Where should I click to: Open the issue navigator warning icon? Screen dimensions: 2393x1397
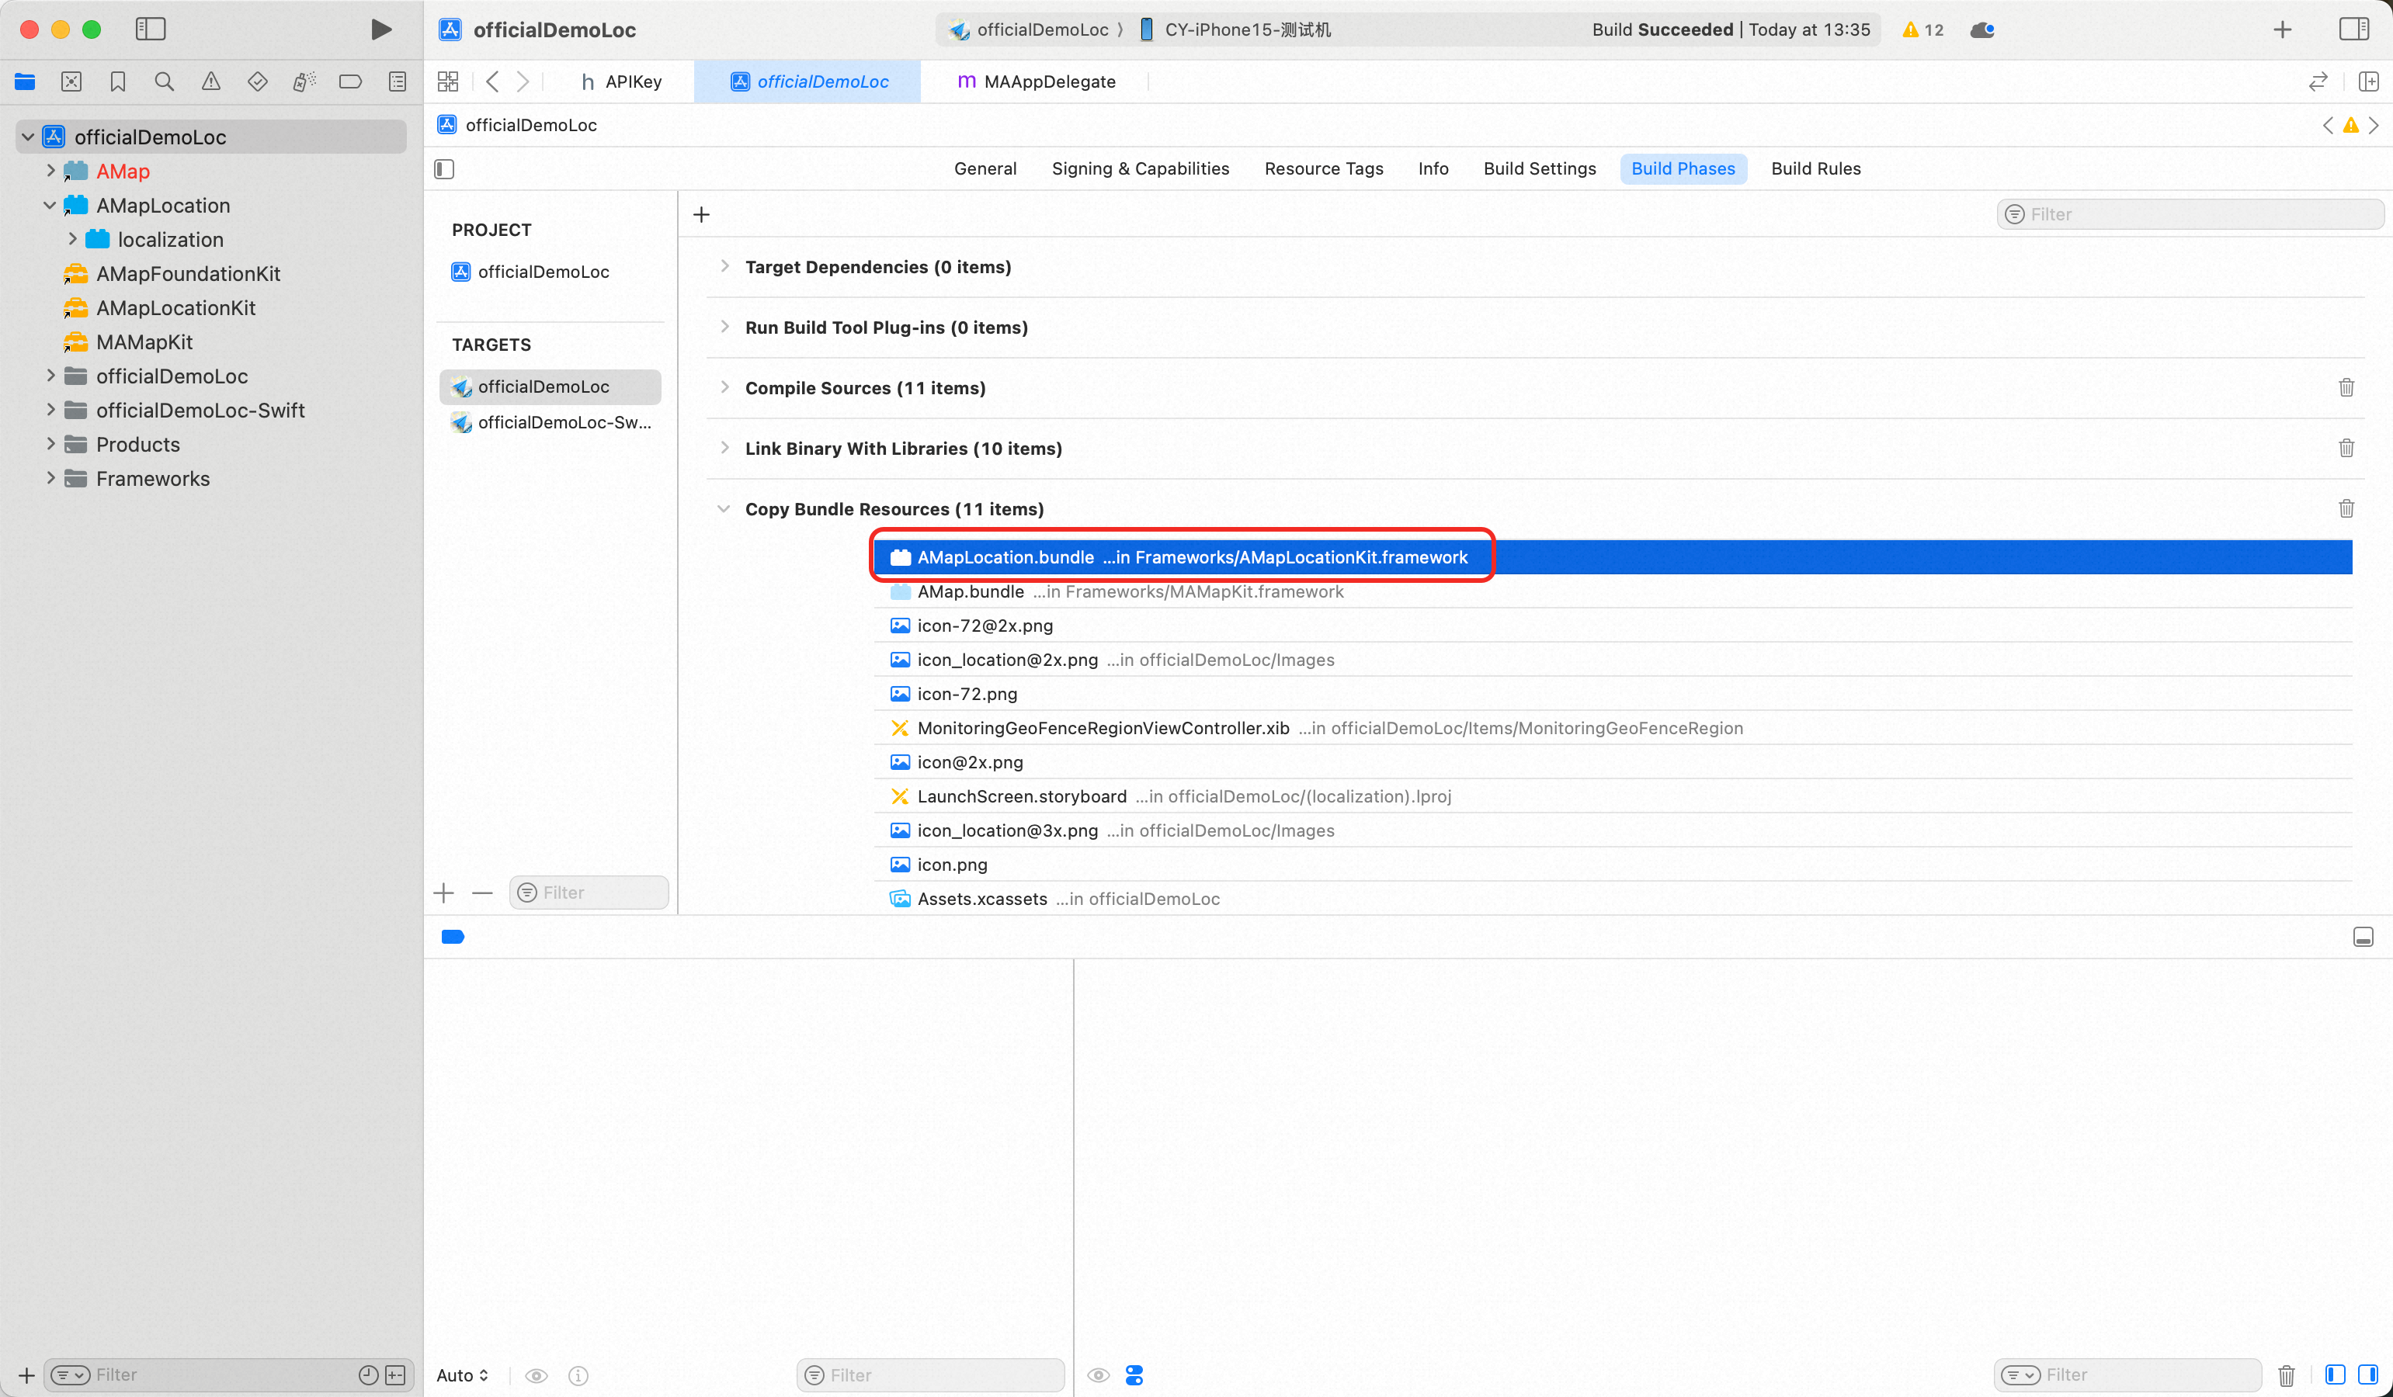pos(211,81)
